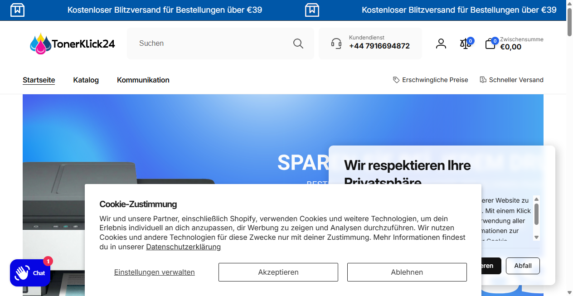Open the Kommunikation menu item
The image size is (573, 296).
pyautogui.click(x=143, y=80)
